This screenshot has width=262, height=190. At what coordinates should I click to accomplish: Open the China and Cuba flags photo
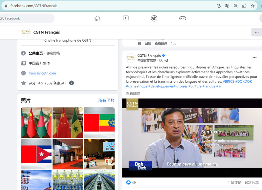pyautogui.click(x=36, y=154)
